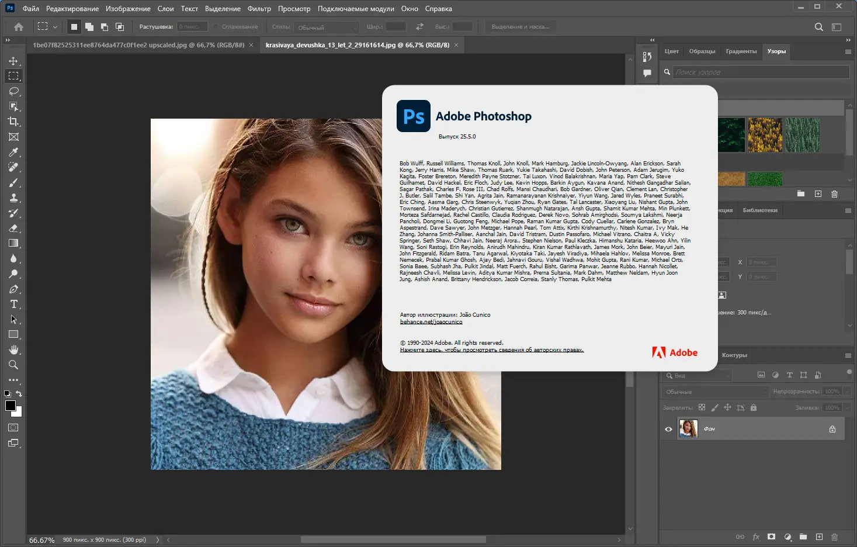Viewport: 857px width, 547px height.
Task: Open the workspace switcher in options bar
Action: (837, 27)
